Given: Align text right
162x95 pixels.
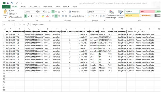Looking at the screenshot, I should coord(59,16).
